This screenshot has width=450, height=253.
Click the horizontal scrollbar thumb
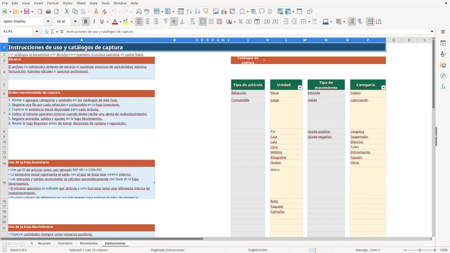click(x=102, y=238)
